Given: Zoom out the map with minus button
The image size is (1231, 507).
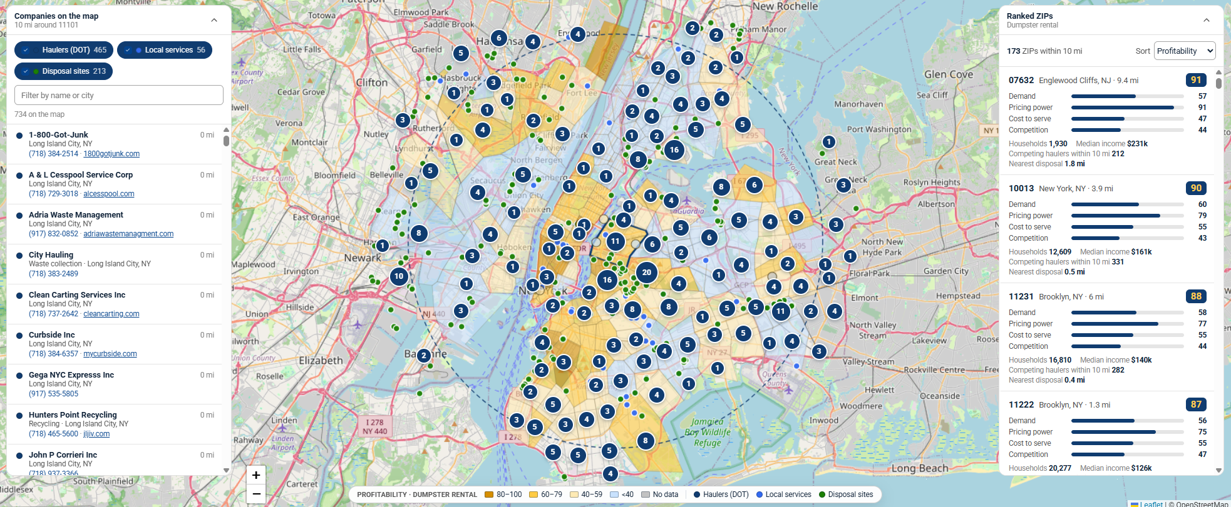Looking at the screenshot, I should (x=256, y=494).
